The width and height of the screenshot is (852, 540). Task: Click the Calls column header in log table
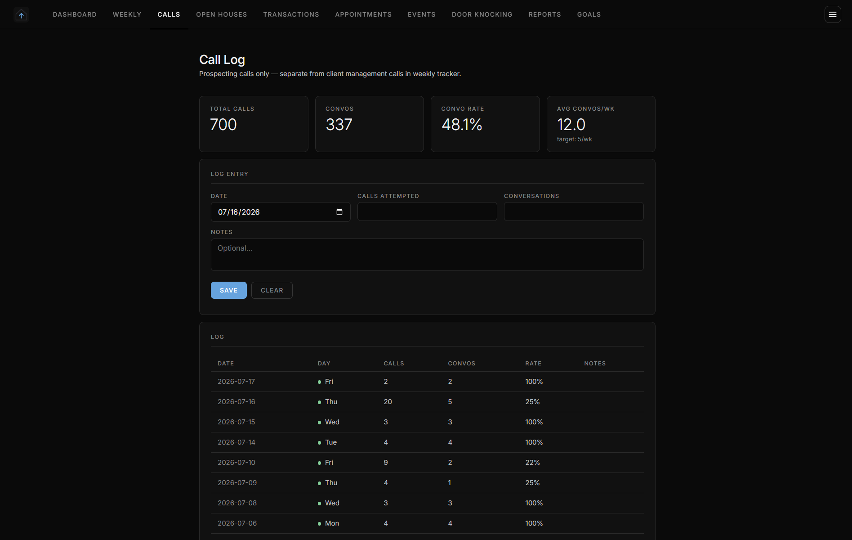tap(394, 364)
